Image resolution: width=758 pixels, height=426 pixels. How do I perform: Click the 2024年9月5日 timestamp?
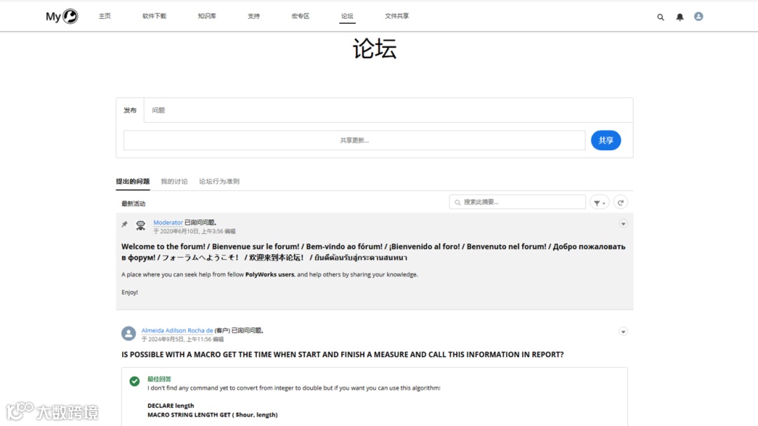click(x=182, y=339)
